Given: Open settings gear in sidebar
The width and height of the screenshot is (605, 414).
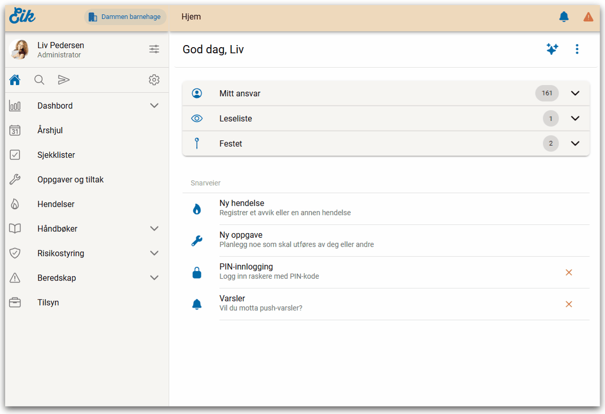Looking at the screenshot, I should [154, 80].
